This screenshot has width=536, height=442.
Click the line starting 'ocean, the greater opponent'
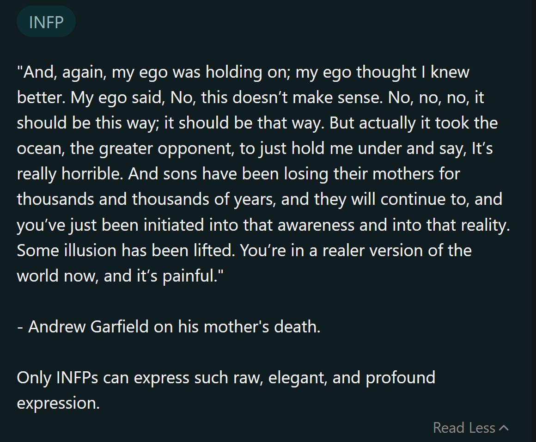(255, 149)
